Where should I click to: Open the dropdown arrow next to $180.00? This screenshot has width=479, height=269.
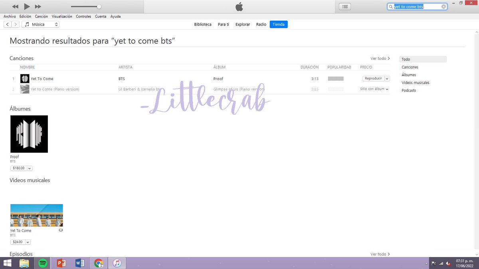click(x=30, y=168)
